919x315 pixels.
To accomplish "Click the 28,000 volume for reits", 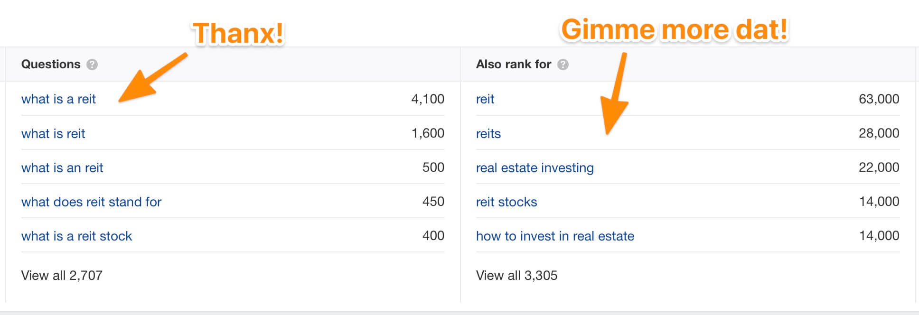I will pos(879,133).
